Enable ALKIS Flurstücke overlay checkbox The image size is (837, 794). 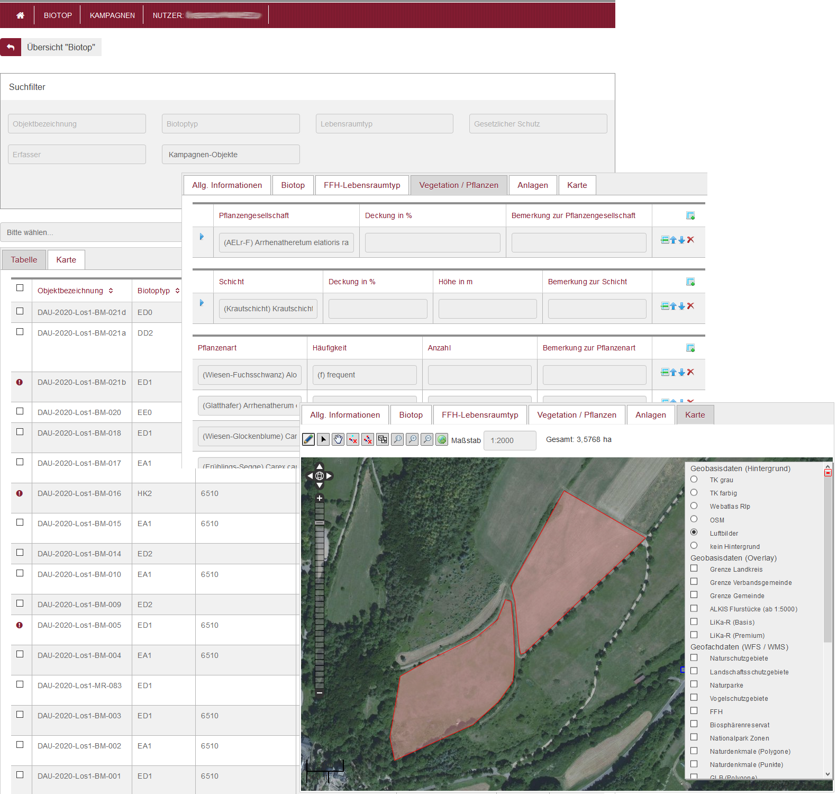(x=694, y=608)
